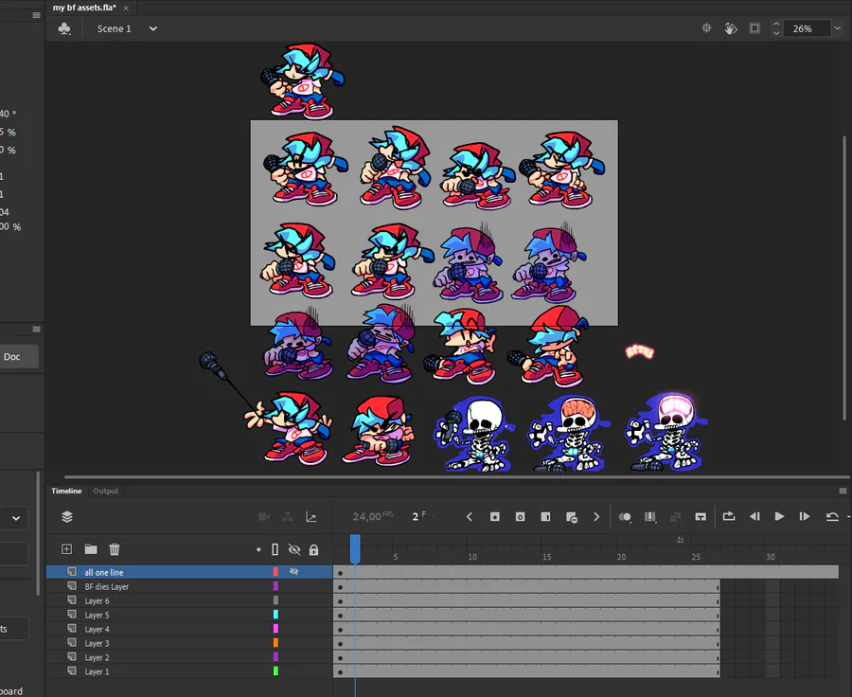Viewport: 852px width, 697px height.
Task: Insert keyframe button in timeline
Action: (x=494, y=516)
